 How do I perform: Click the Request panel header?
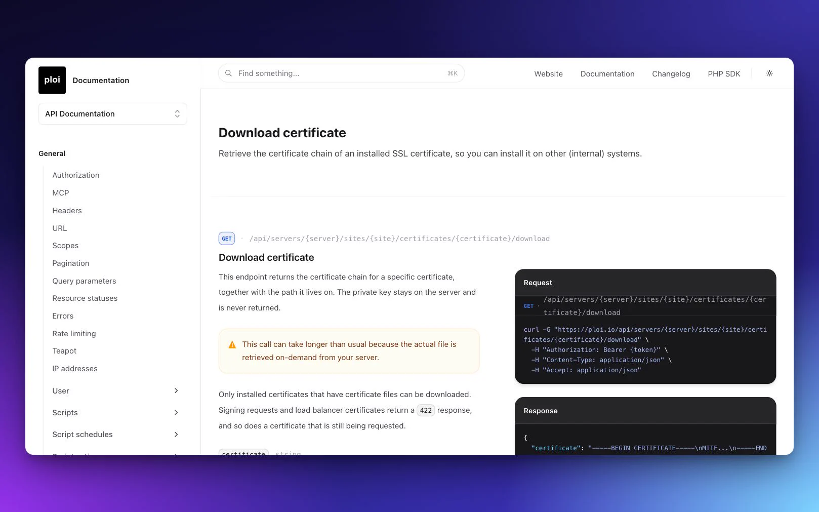[645, 283]
